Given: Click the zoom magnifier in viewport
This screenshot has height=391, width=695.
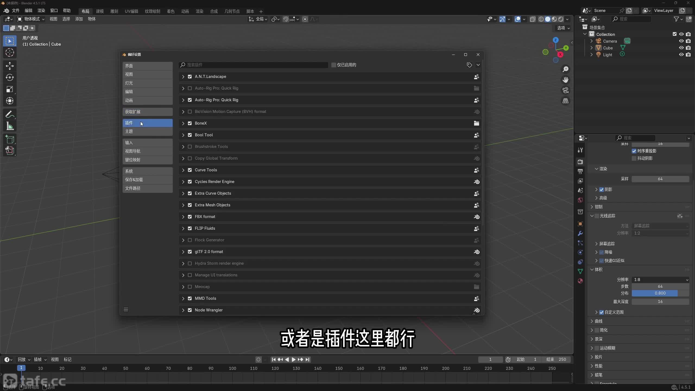Looking at the screenshot, I should (x=566, y=69).
